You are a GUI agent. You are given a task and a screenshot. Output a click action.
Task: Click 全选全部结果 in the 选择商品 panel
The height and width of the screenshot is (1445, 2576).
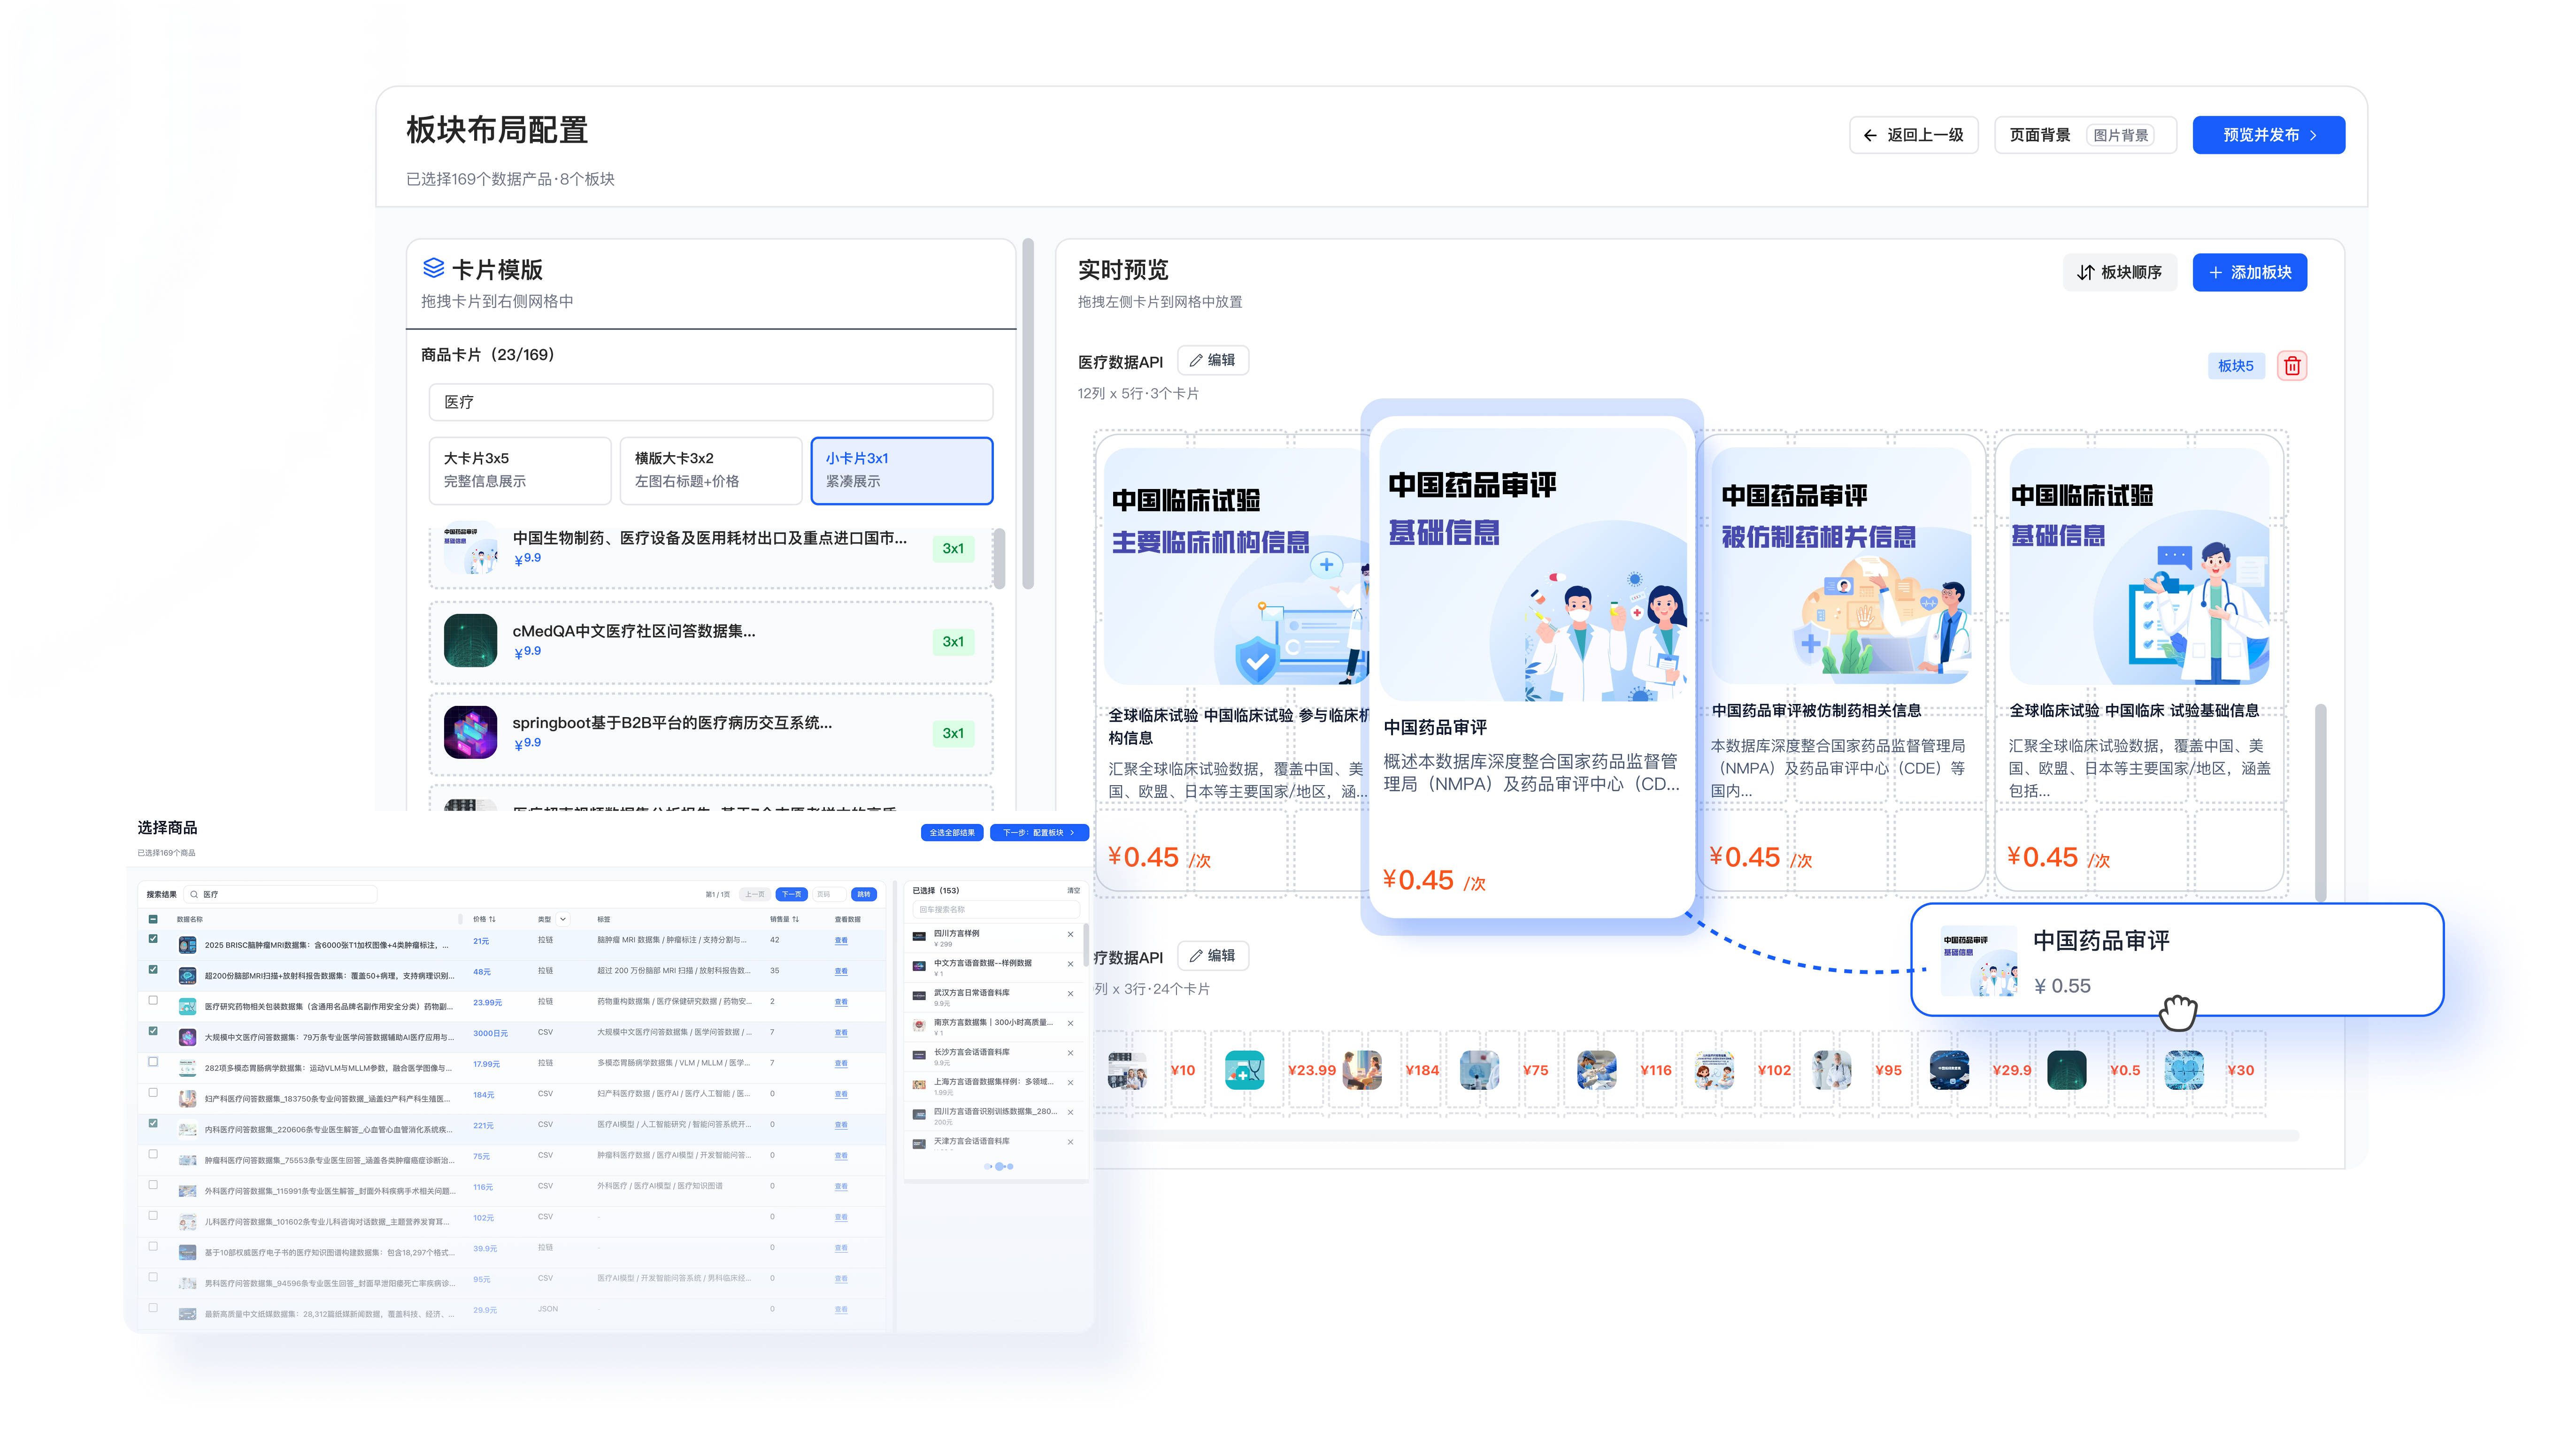pos(951,833)
